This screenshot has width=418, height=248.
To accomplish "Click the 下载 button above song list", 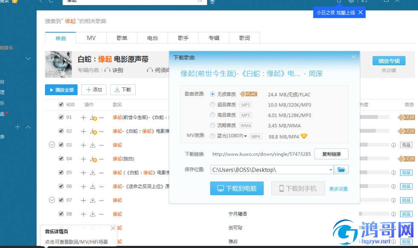I will 123,89.
